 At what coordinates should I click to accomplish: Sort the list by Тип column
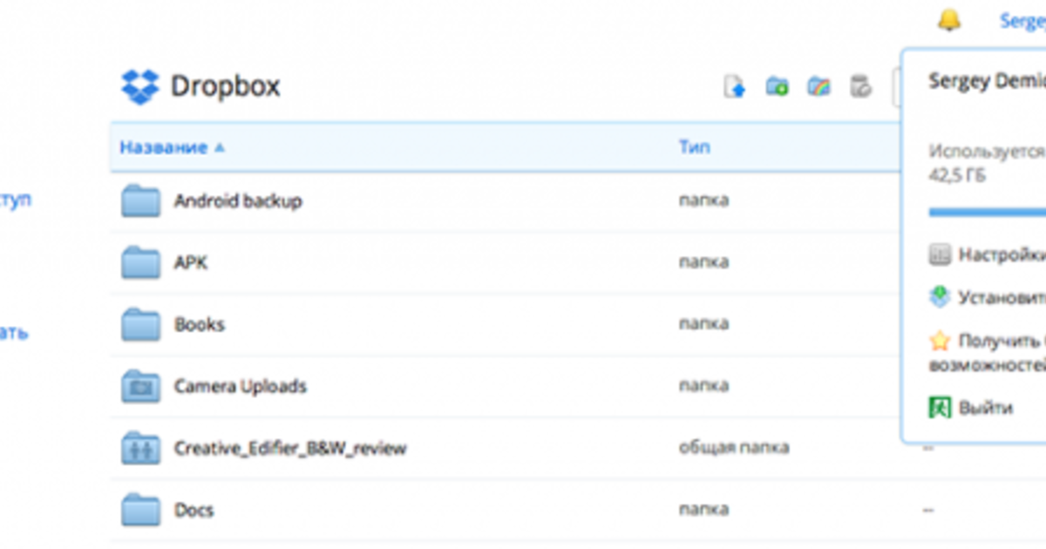point(694,147)
